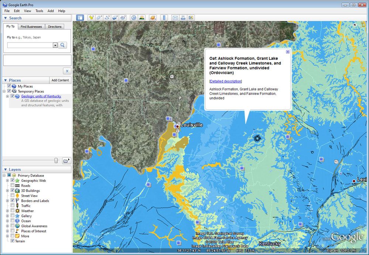Uncheck Geologic units of Kentucky checkbox
This screenshot has height=255, width=369.
click(13, 96)
